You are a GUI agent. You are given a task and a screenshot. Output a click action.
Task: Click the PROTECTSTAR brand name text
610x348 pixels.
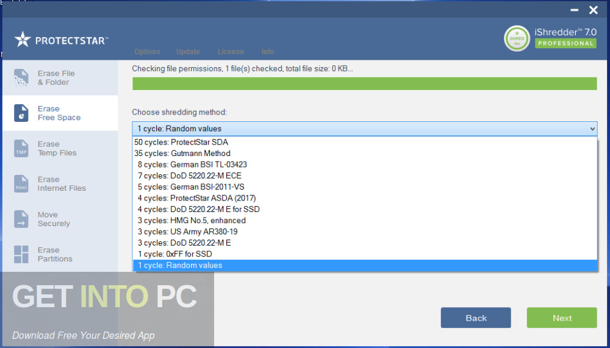point(72,40)
